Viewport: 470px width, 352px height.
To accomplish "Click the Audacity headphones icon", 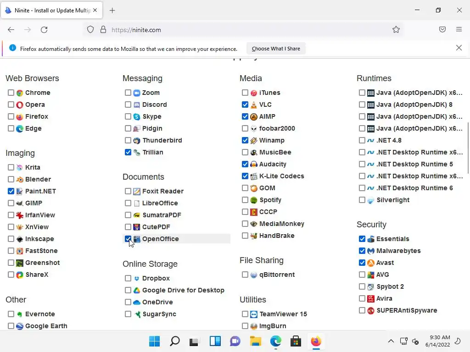I will (253, 165).
